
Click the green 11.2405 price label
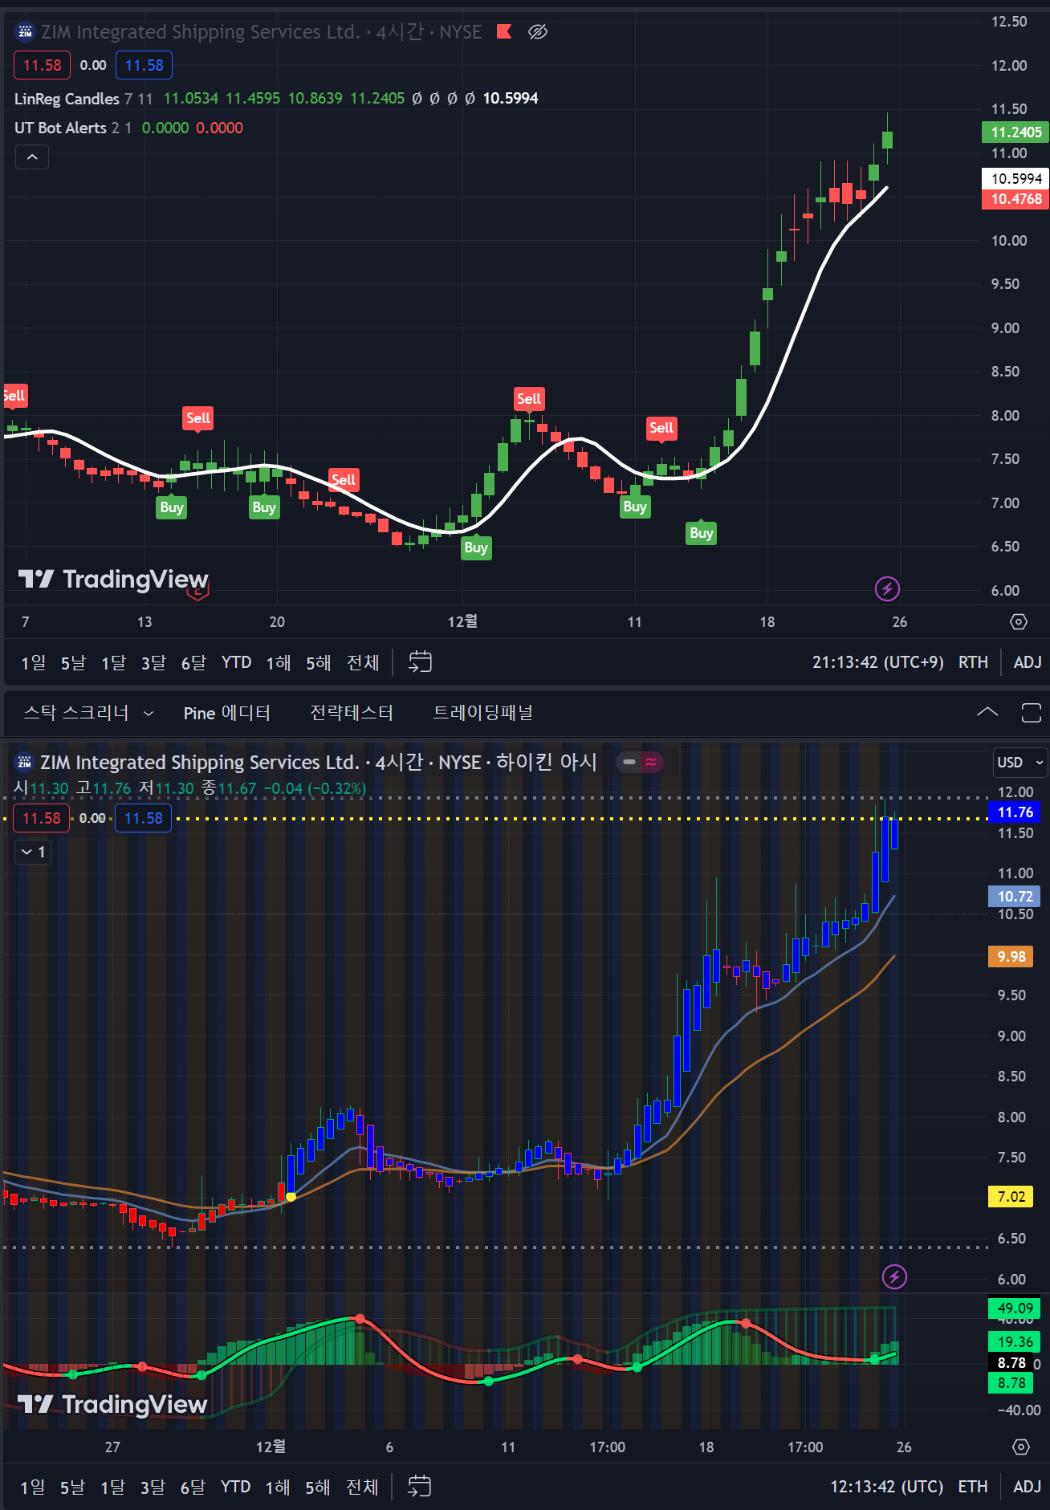tap(1015, 132)
